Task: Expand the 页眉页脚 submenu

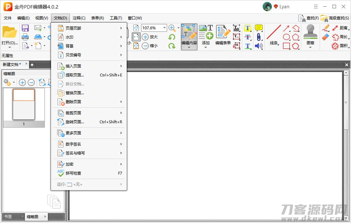Action: (x=89, y=28)
